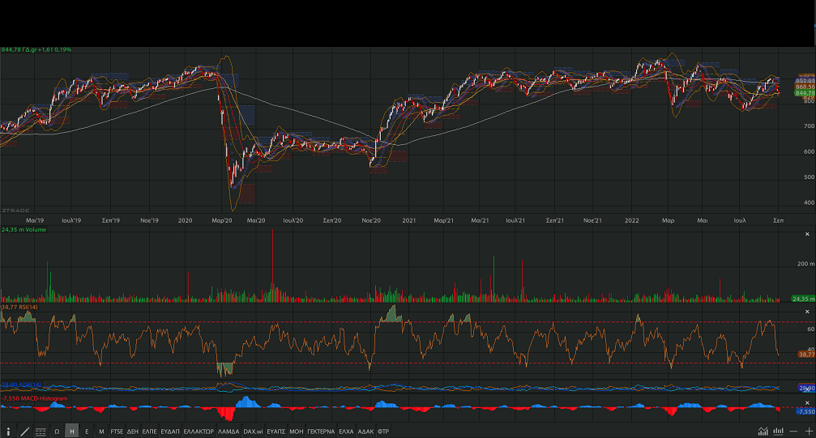Click the 844,78 green price label on axis
Screen dimensions: 816x438
click(782, 93)
